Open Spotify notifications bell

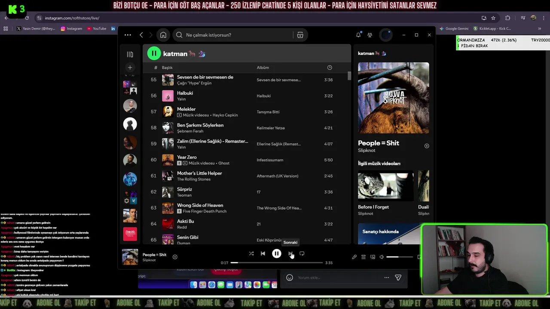coord(358,35)
